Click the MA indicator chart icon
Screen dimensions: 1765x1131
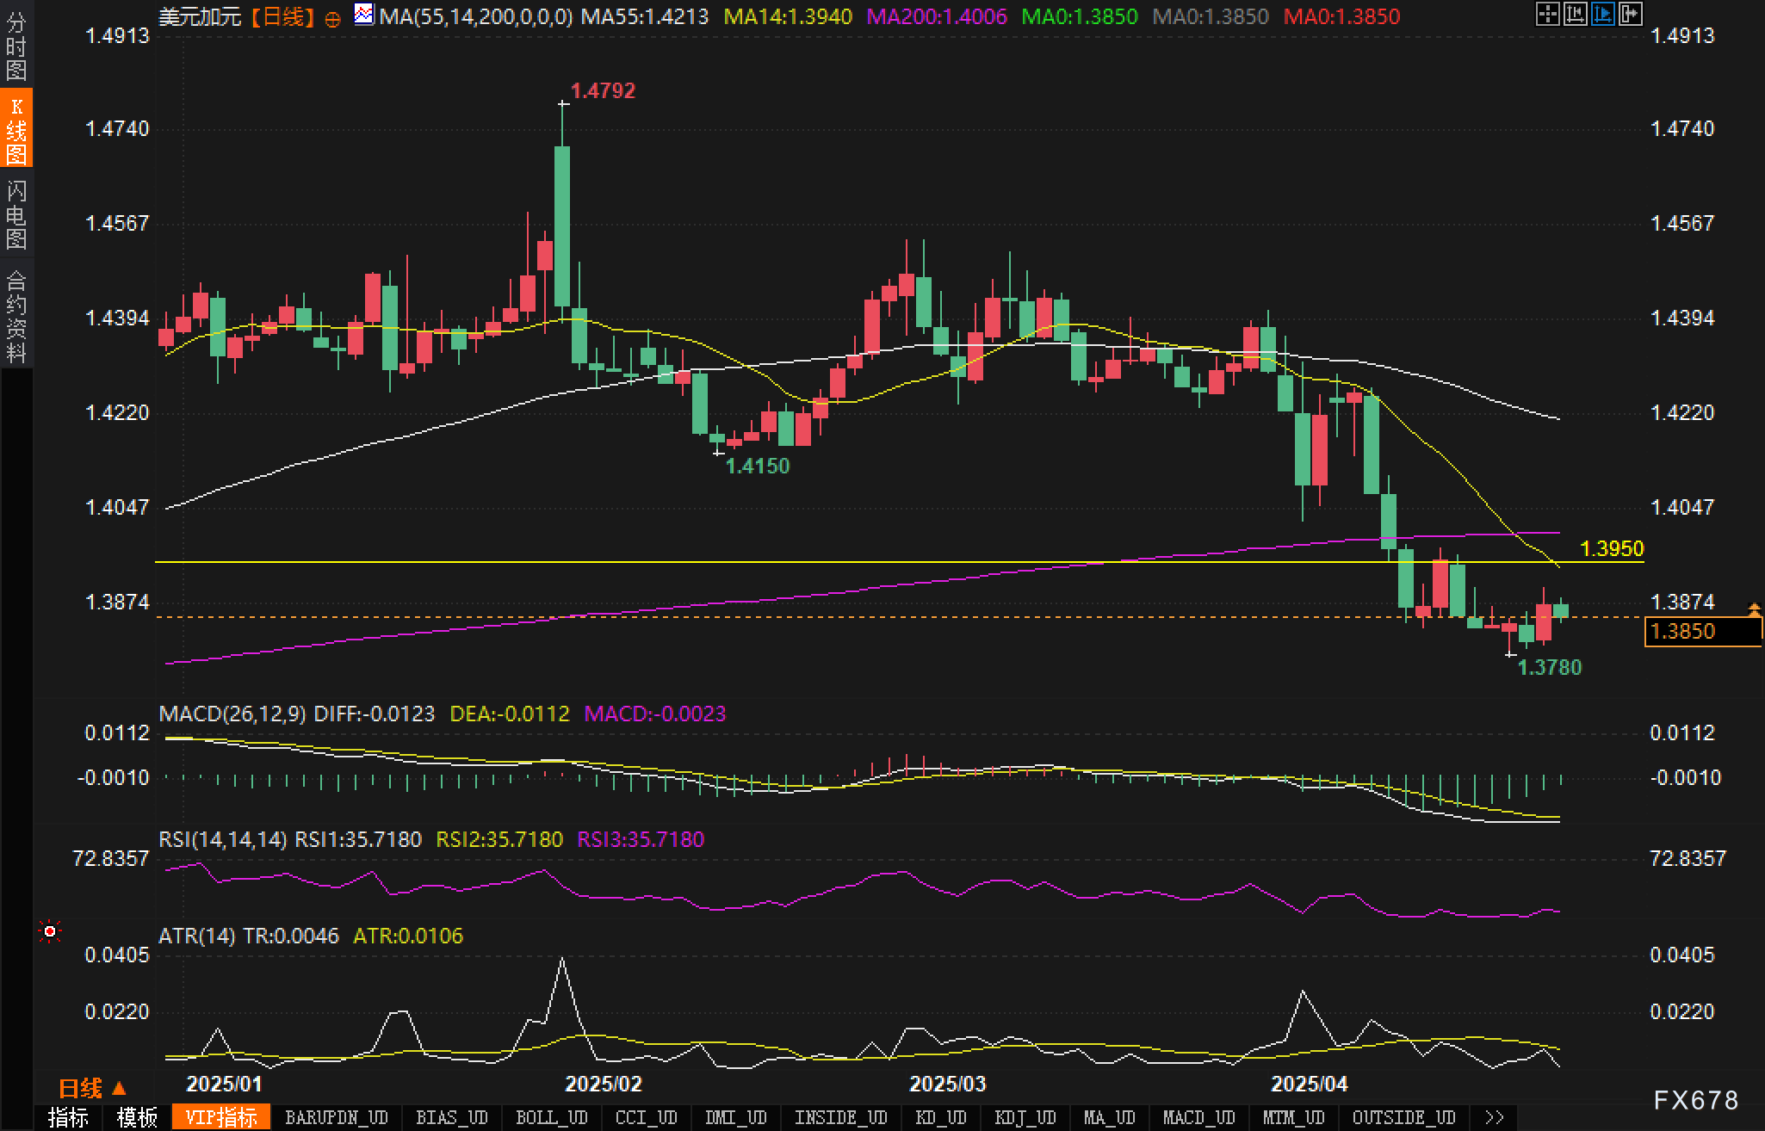(364, 15)
